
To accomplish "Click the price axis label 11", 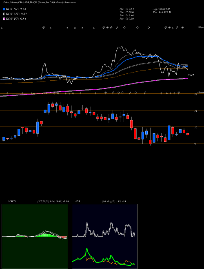I will coord(195,111).
